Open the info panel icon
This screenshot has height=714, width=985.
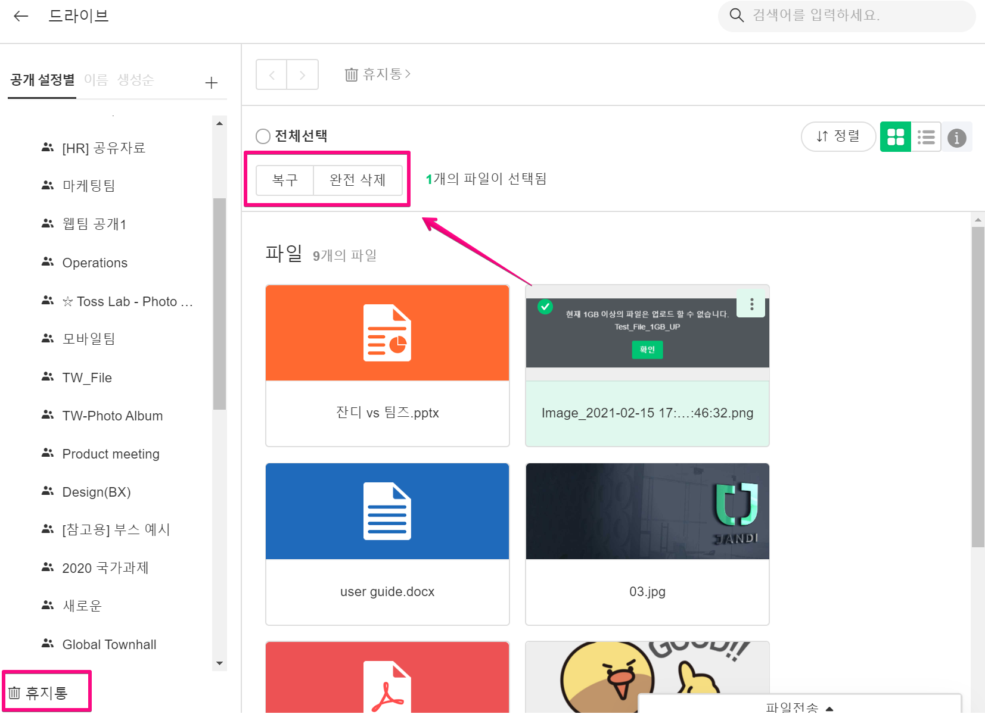point(957,138)
